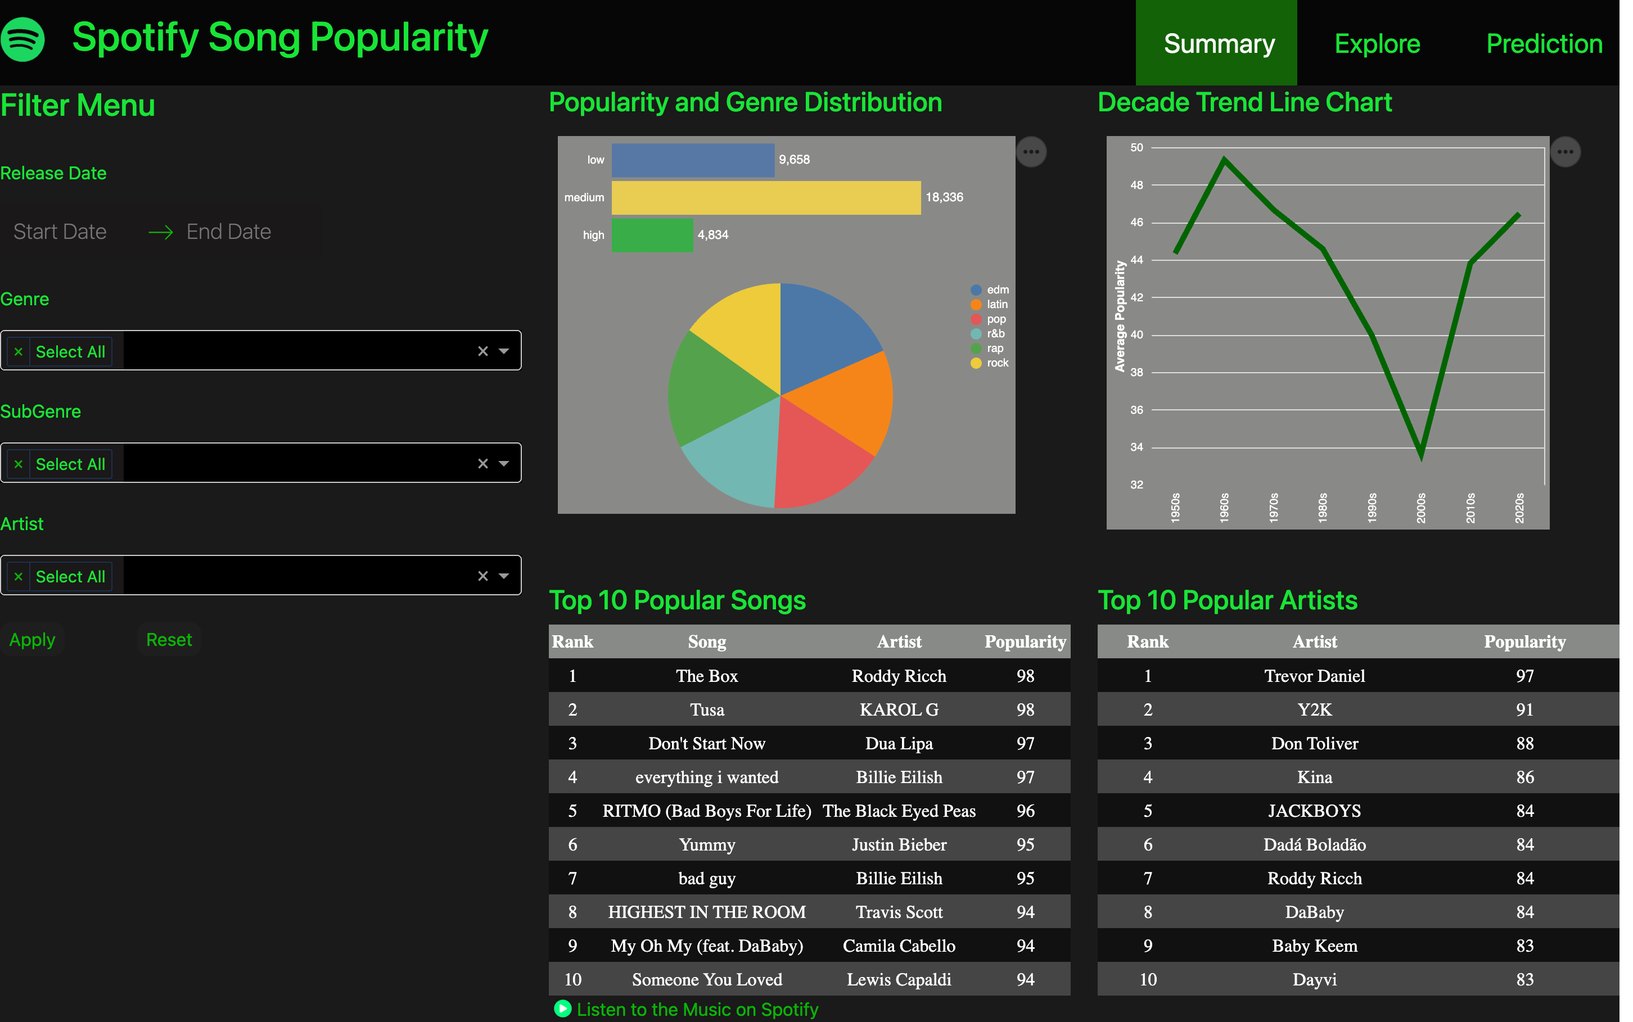1633x1022 pixels.
Task: Click the play icon beside the Spotify link
Action: [x=562, y=1009]
